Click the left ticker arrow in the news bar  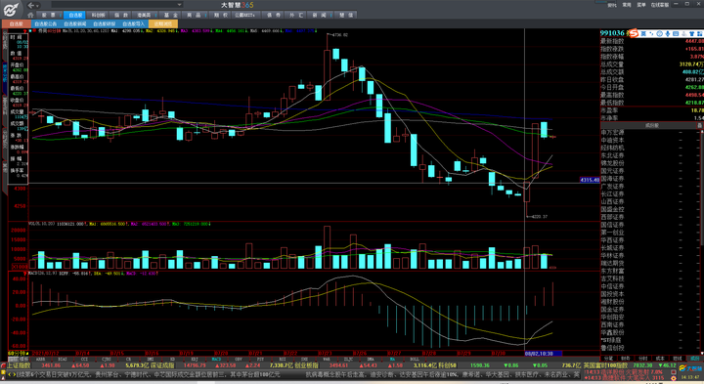(x=10, y=374)
